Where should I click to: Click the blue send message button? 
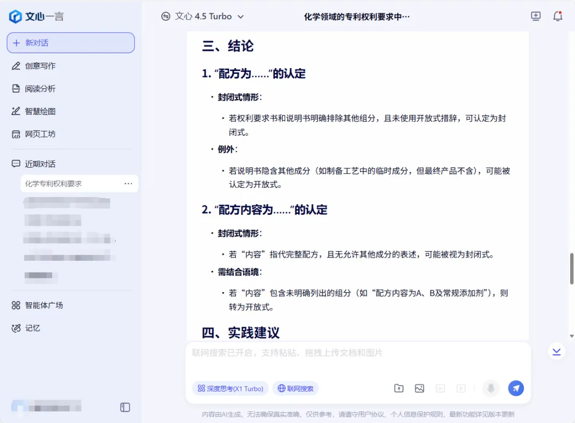(515, 388)
